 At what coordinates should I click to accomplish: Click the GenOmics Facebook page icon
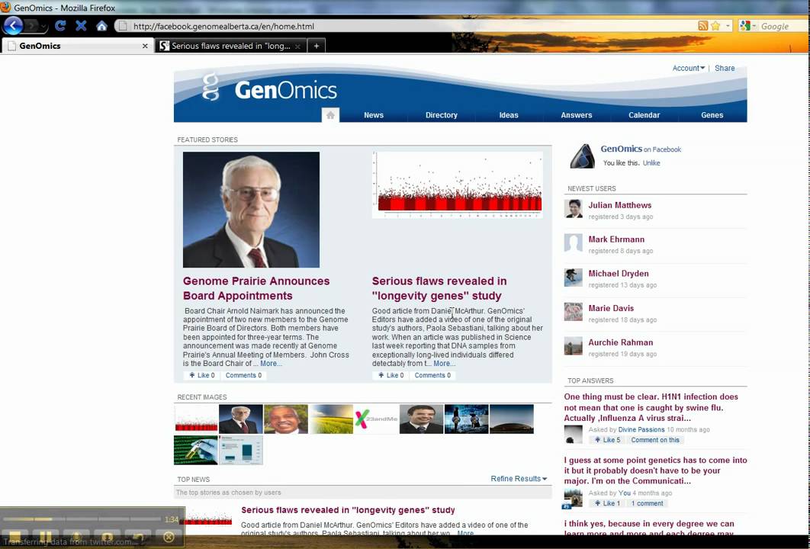582,156
